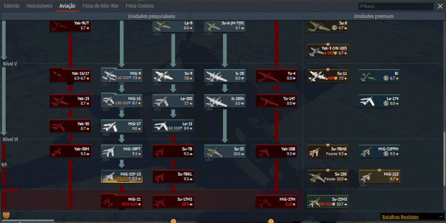
Task: Switch to the Exército tab
Action: point(12,6)
